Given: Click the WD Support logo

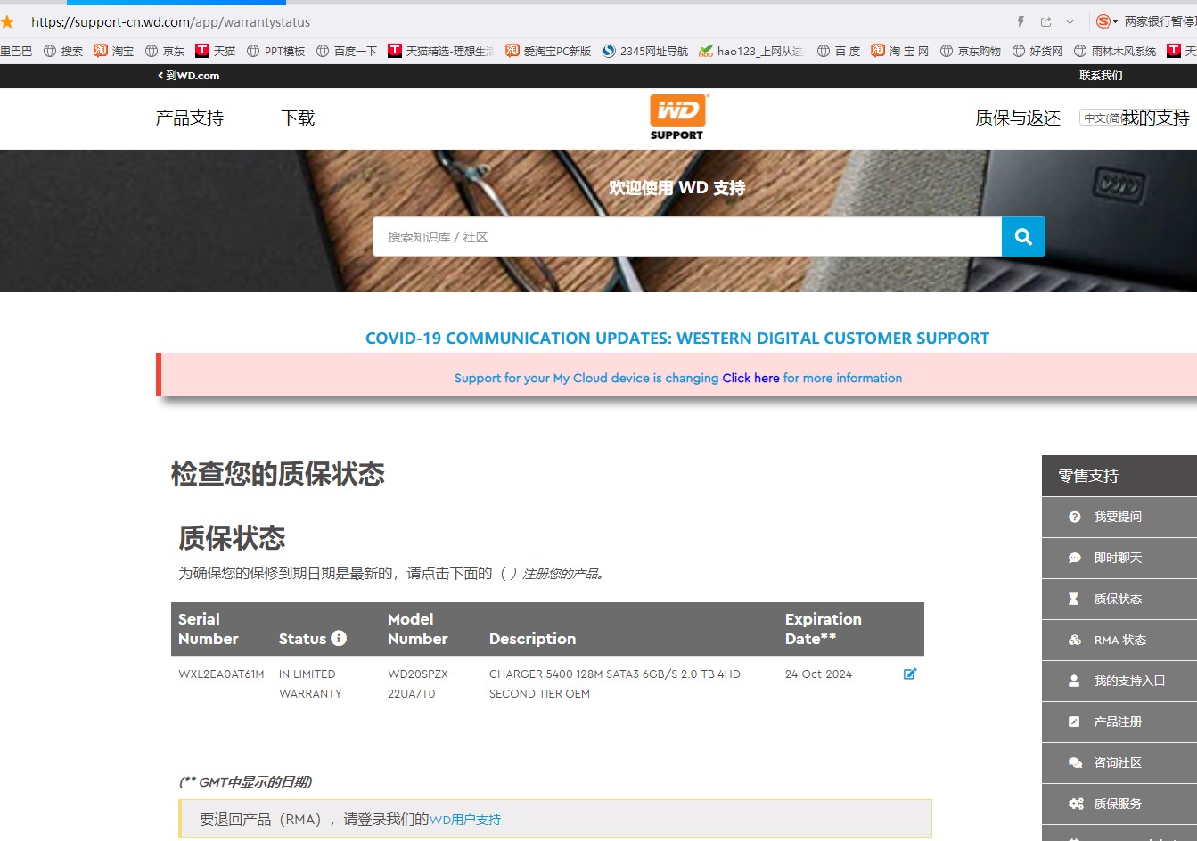Looking at the screenshot, I should [677, 118].
